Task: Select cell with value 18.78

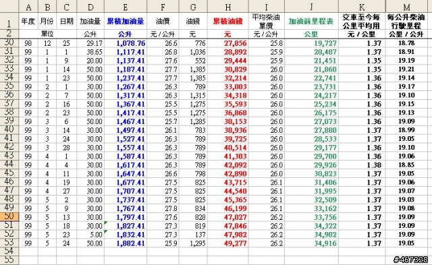Action: pos(406,43)
